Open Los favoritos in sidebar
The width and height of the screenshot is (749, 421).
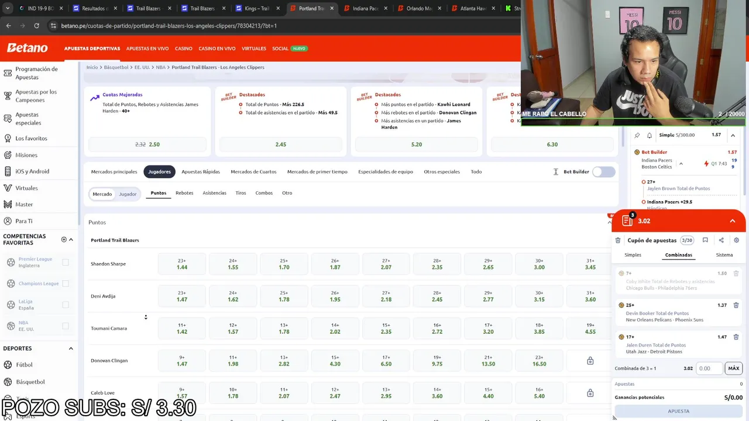(x=31, y=139)
